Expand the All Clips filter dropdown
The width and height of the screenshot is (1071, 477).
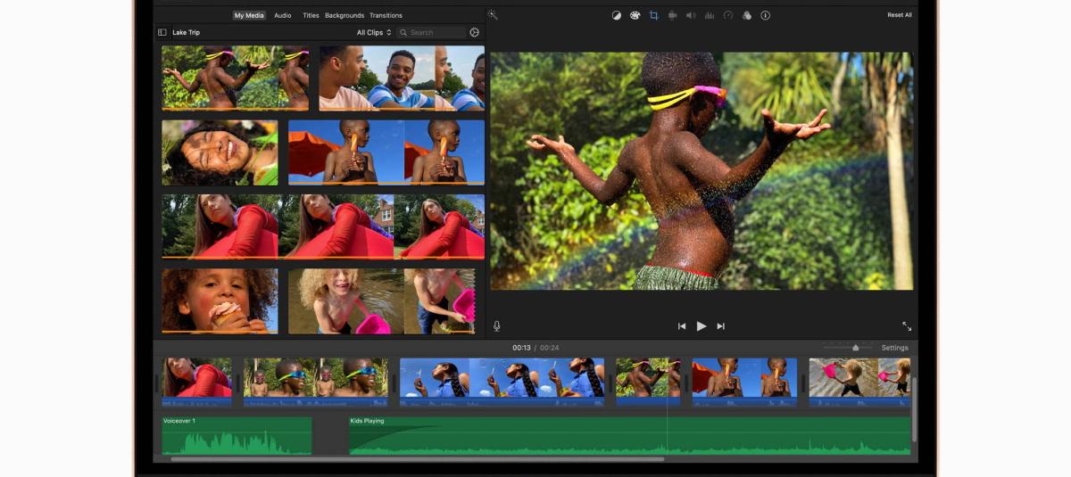tap(373, 33)
